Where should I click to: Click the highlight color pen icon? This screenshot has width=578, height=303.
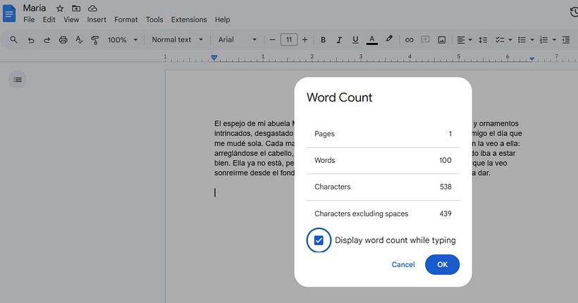(389, 40)
